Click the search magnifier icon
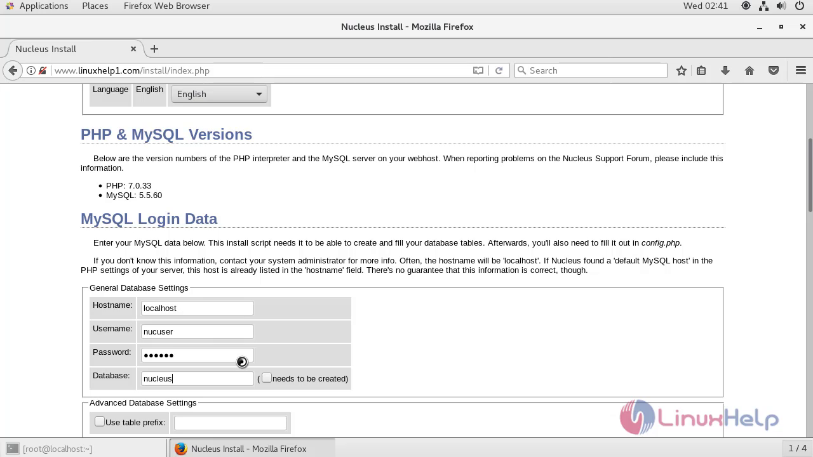Screen dimensions: 813x457 (522, 70)
